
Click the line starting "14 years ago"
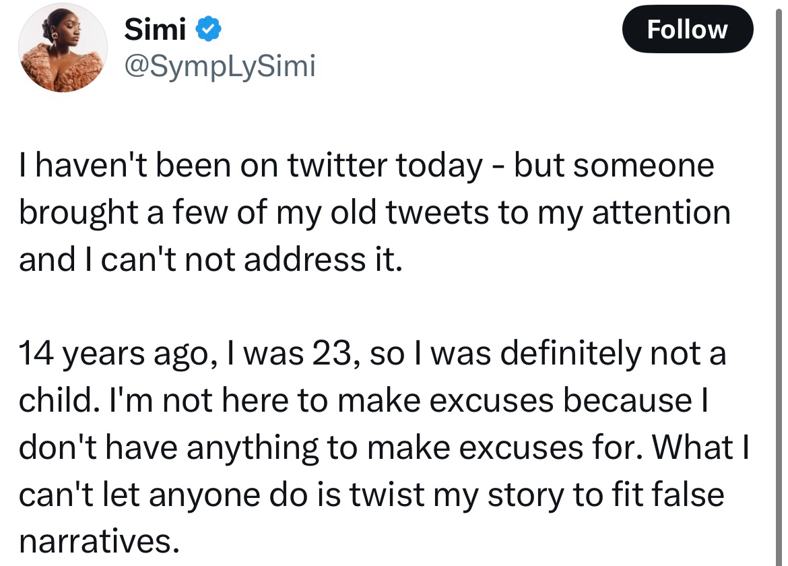coord(372,354)
